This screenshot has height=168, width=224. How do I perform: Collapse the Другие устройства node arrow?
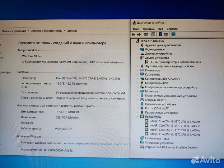pyautogui.click(x=138, y=58)
